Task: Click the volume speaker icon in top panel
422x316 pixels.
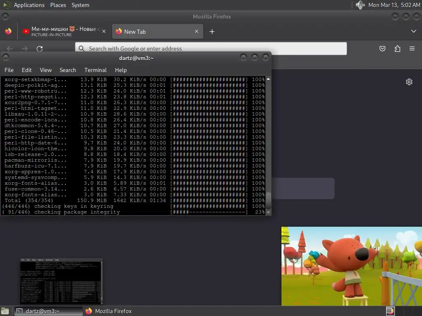Action: click(360, 5)
